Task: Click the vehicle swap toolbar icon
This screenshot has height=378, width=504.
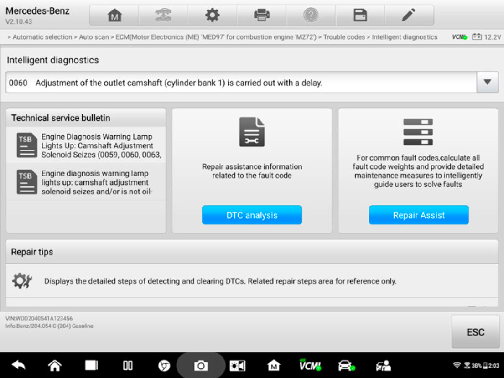Action: 163,15
